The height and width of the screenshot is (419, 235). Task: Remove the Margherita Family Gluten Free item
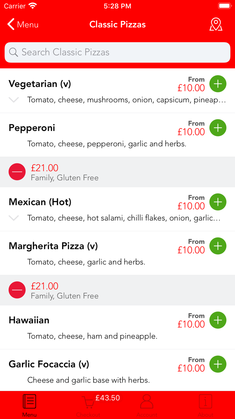click(17, 290)
